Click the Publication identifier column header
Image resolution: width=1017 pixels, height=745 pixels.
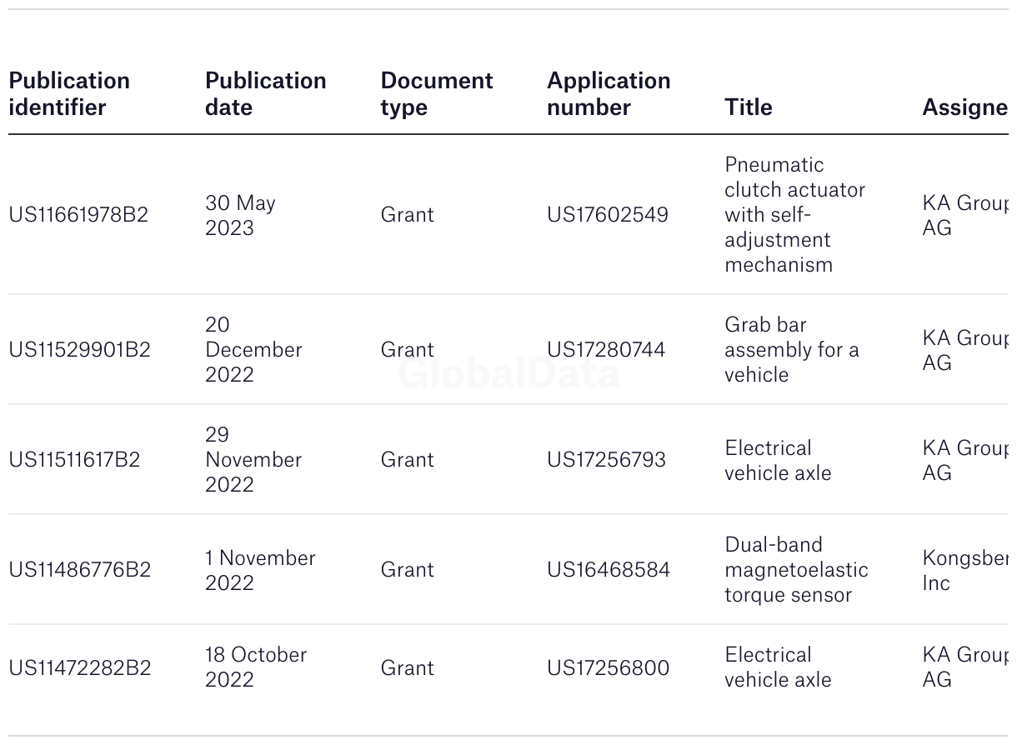tap(69, 93)
